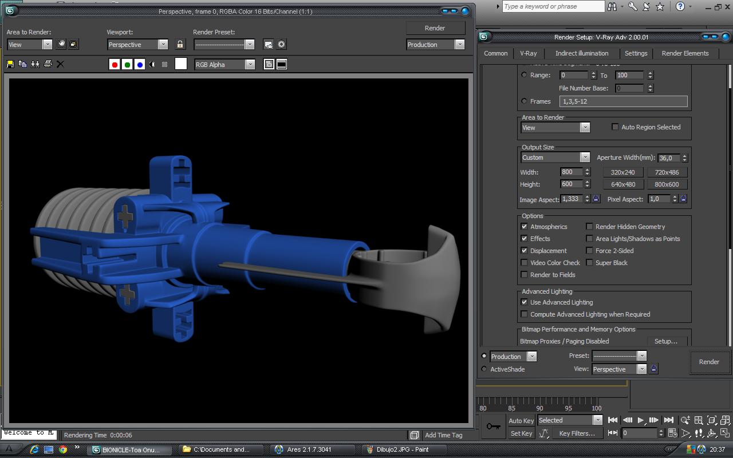This screenshot has width=733, height=458.
Task: Click the Edit Region hand icon
Action: 61,44
